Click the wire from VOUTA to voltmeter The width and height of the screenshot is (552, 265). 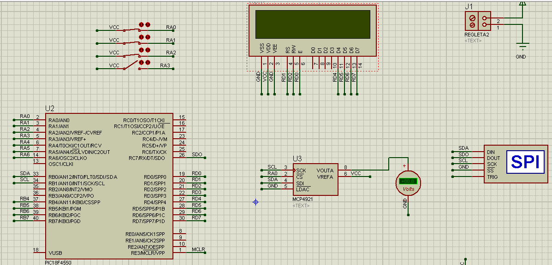pos(389,164)
